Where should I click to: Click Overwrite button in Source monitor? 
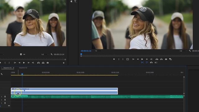tap(43, 63)
